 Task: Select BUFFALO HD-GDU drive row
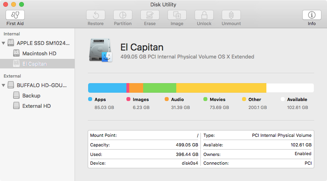click(x=37, y=85)
